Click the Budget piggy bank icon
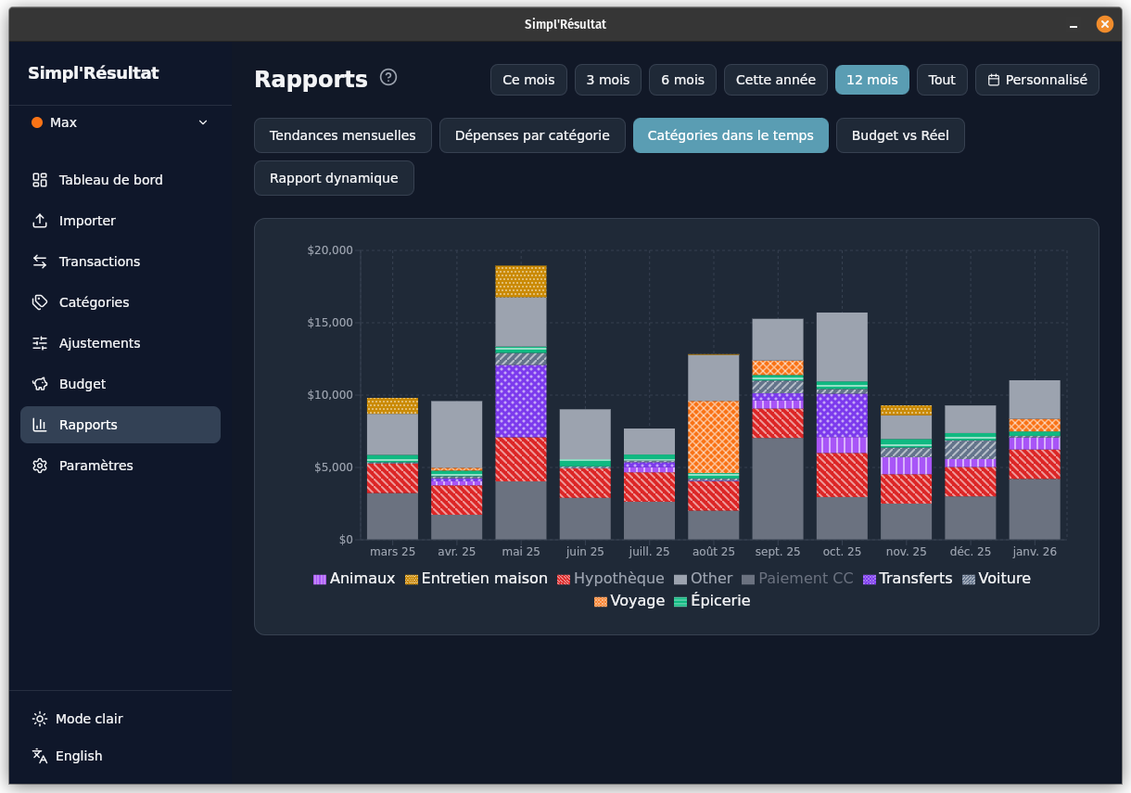 40,384
